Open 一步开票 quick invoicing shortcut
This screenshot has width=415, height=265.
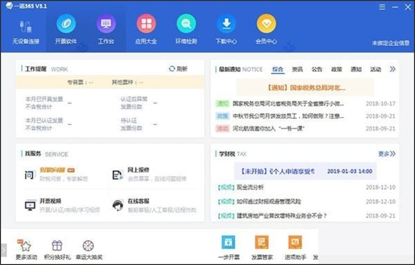point(228,243)
